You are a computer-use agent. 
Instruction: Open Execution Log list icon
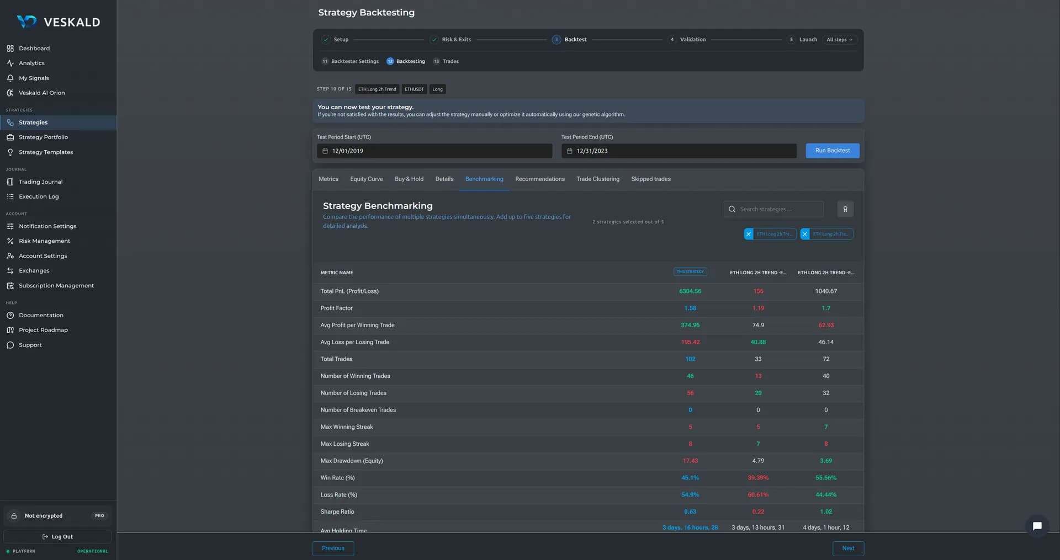click(10, 197)
